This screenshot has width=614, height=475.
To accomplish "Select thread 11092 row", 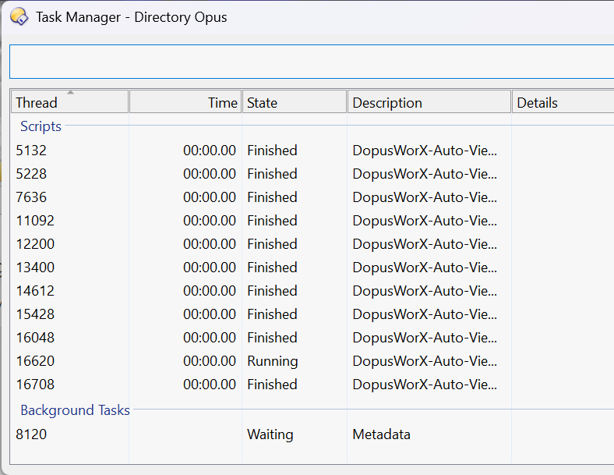I will [x=312, y=221].
